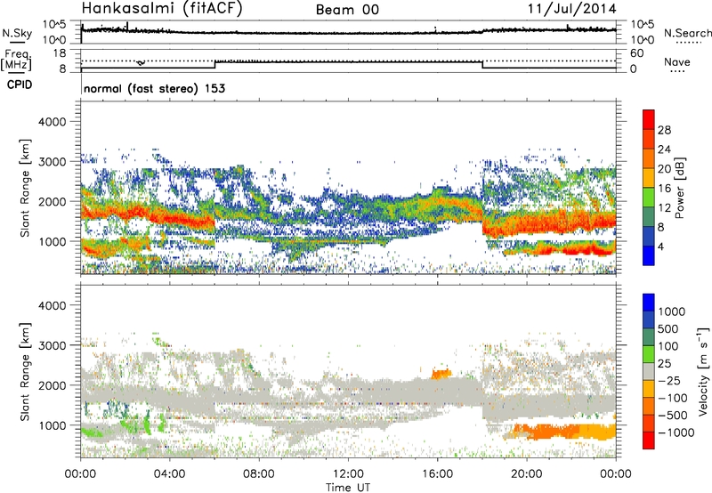Click the date '11/Jul/2014'
This screenshot has width=712, height=493.
[571, 9]
